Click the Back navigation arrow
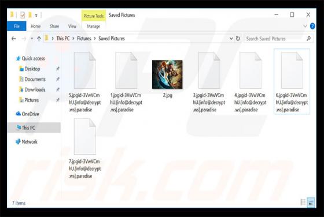 click(14, 39)
